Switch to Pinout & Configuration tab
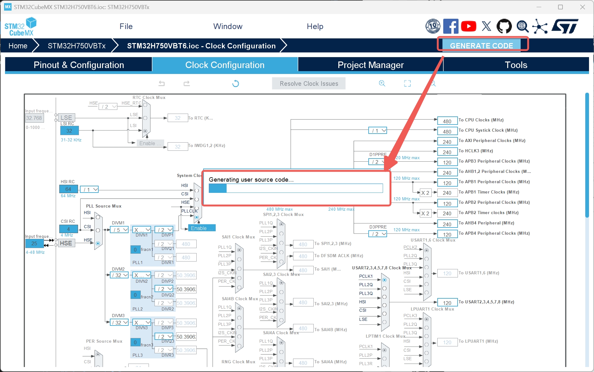Image resolution: width=594 pixels, height=372 pixels. tap(79, 65)
